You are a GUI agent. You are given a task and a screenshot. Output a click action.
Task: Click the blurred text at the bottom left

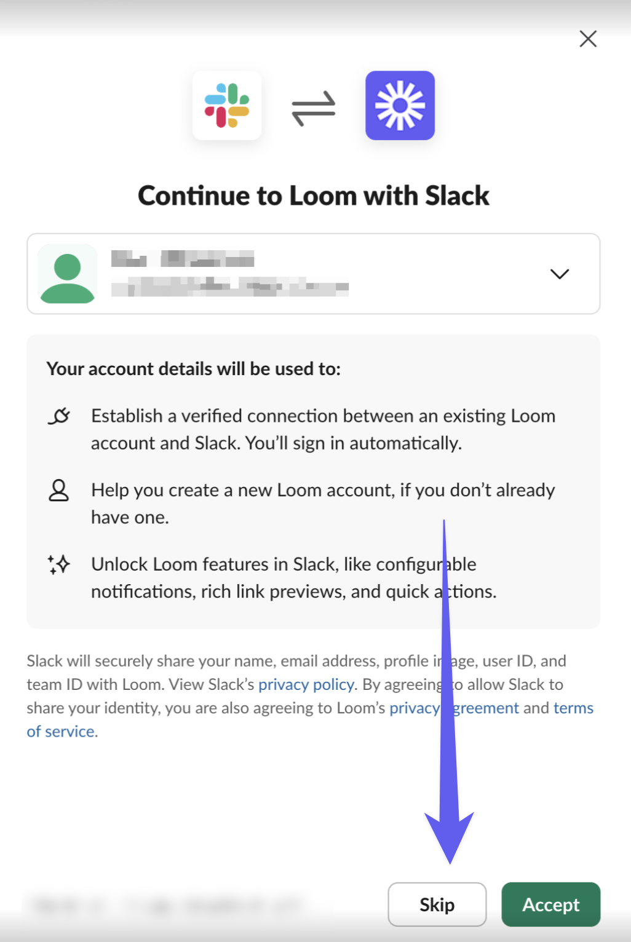(x=166, y=905)
